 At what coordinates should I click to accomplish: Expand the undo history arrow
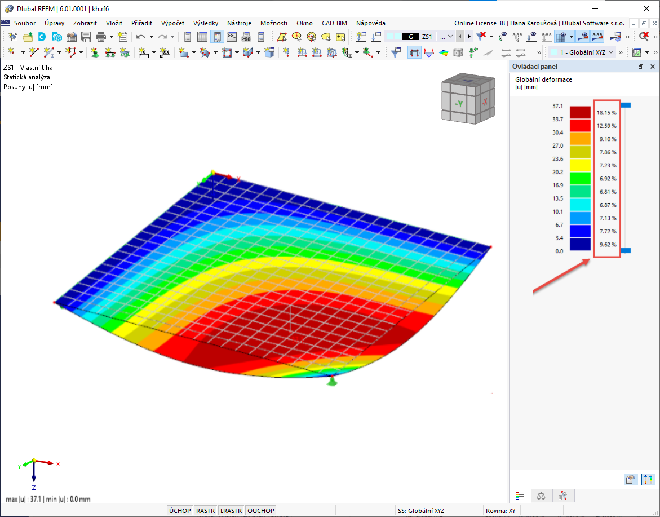point(151,37)
